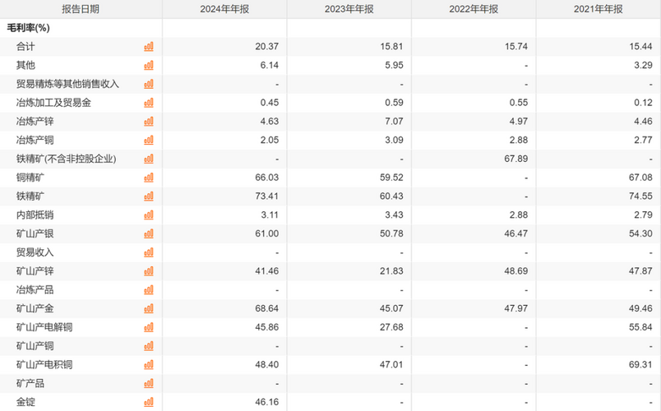Select the 21.83 value for 矿山产锌
This screenshot has height=411, width=661.
pos(391,271)
